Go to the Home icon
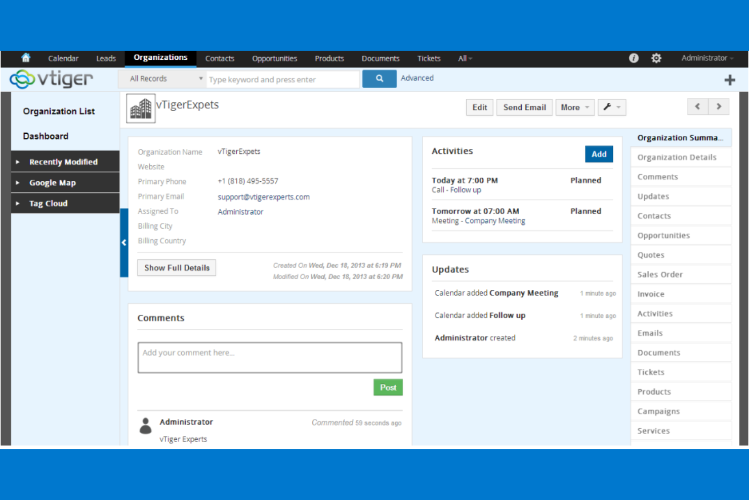Viewport: 749px width, 500px height. click(x=26, y=58)
